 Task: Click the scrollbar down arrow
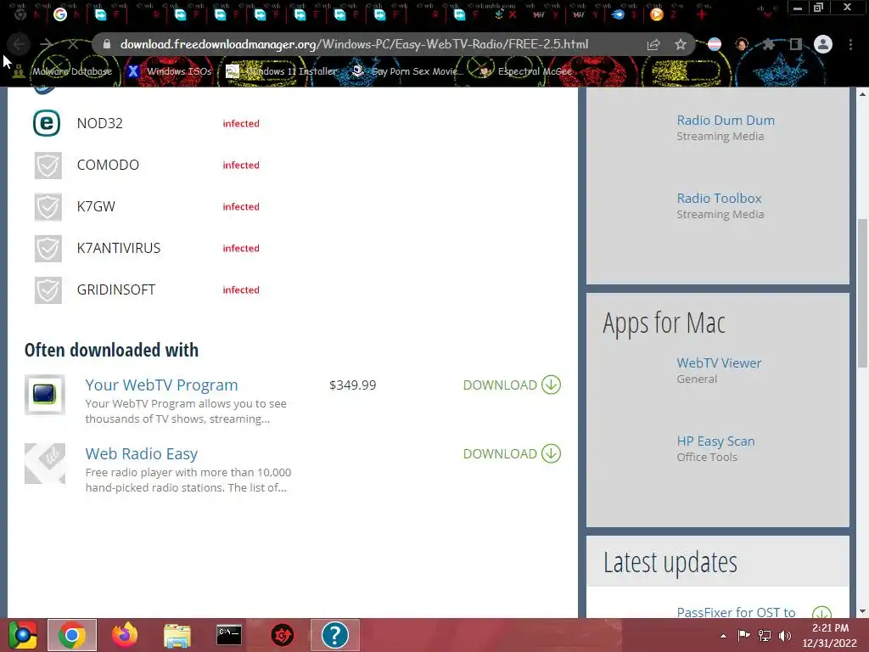pyautogui.click(x=862, y=611)
